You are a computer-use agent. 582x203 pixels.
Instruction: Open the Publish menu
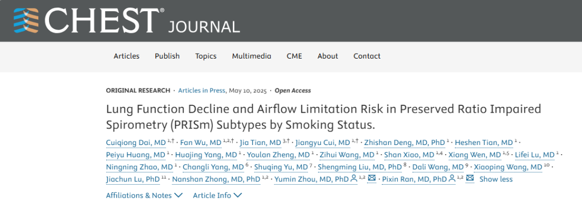pyautogui.click(x=168, y=56)
